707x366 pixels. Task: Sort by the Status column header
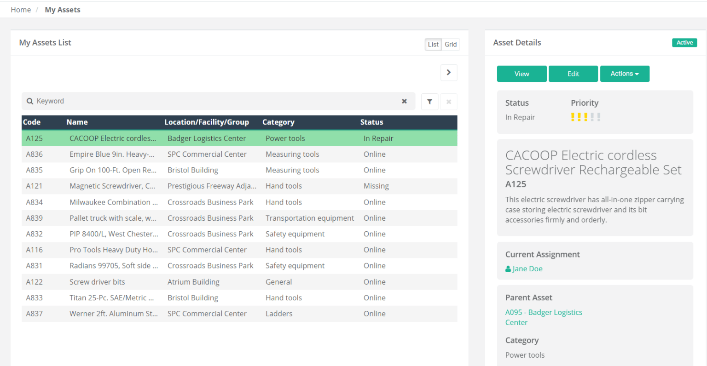371,122
